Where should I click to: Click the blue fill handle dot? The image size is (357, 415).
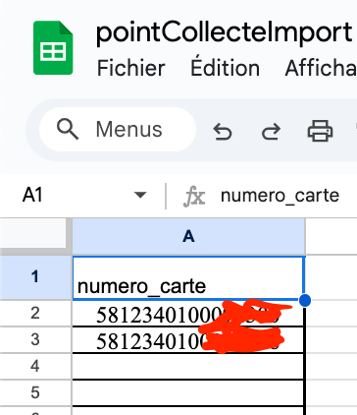[304, 300]
